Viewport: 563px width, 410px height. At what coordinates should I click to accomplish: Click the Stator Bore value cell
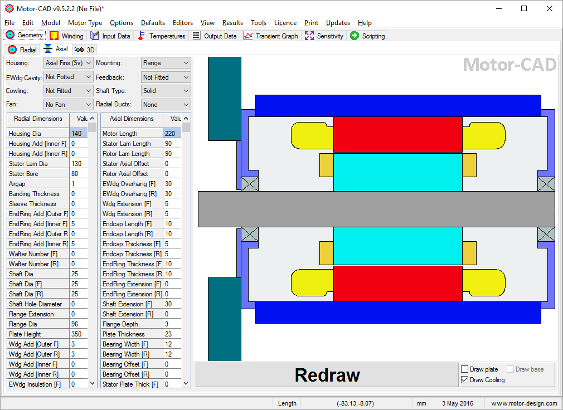click(78, 174)
